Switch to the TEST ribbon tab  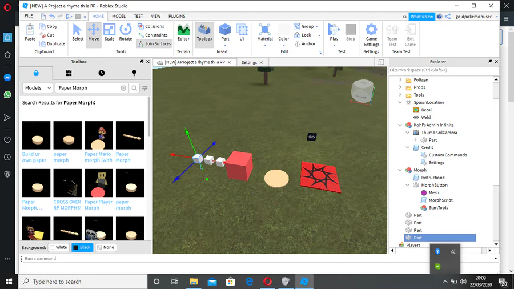coord(138,16)
